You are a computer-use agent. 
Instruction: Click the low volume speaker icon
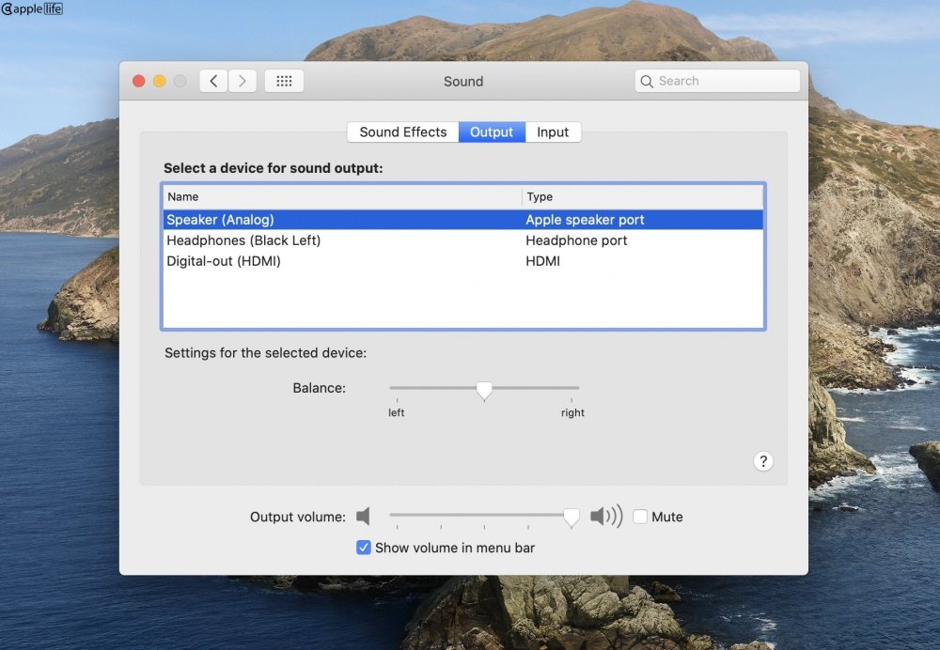click(x=363, y=517)
